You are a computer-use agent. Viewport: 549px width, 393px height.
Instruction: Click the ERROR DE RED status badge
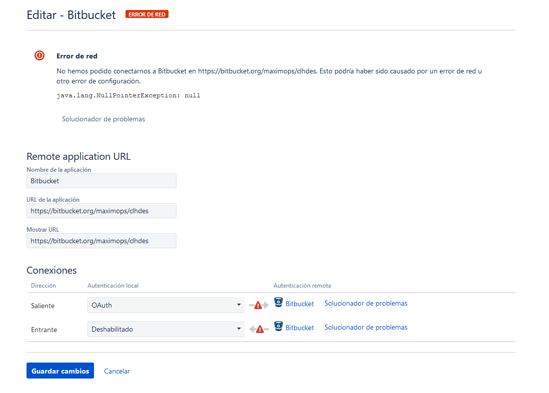point(147,14)
